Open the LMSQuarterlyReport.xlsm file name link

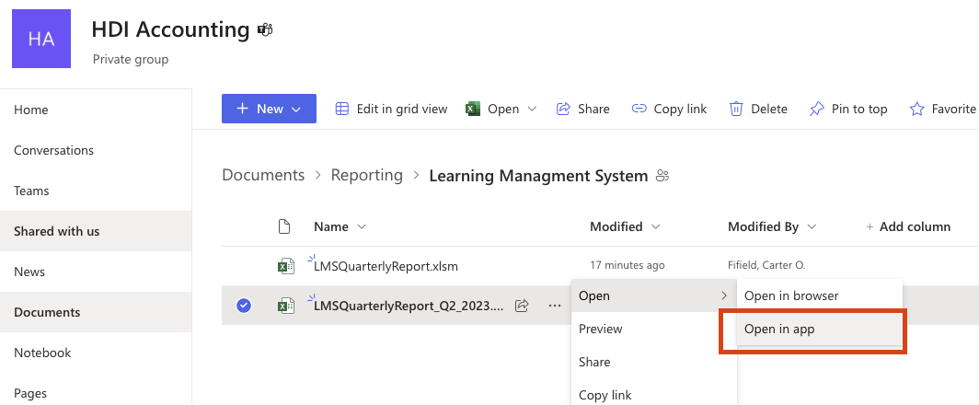(386, 266)
